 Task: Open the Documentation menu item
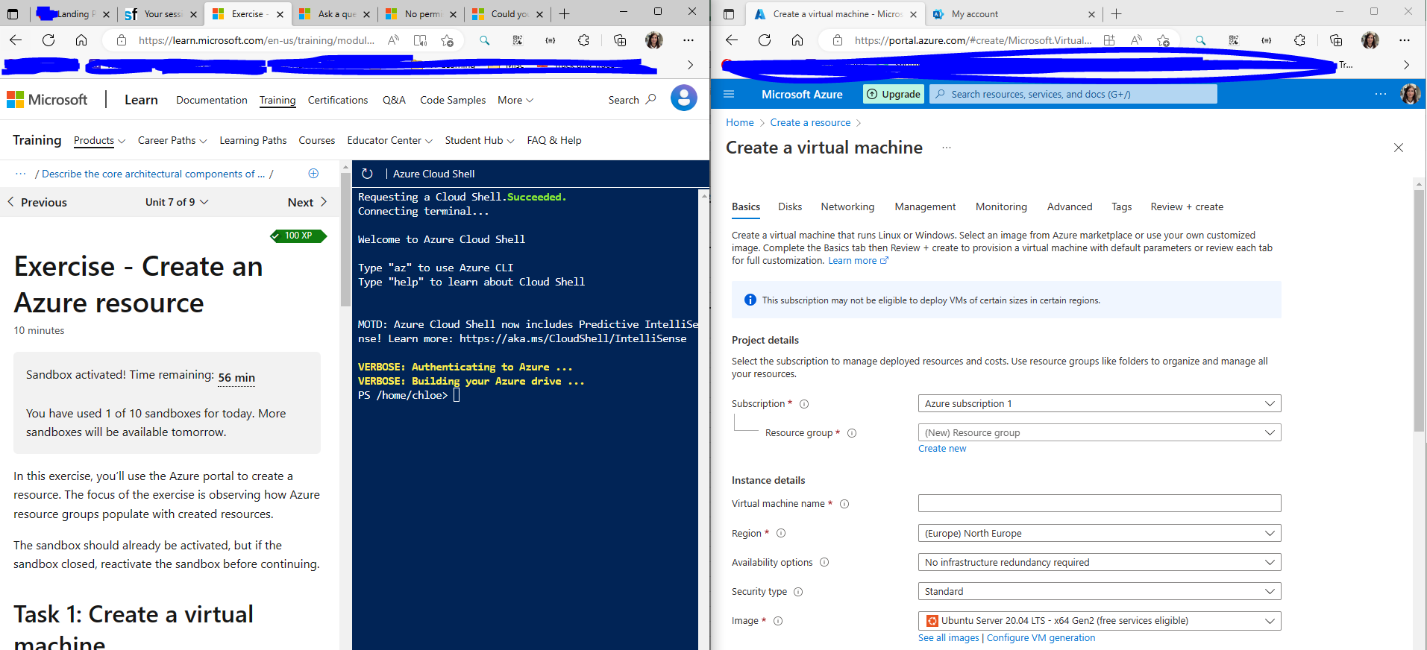[212, 100]
